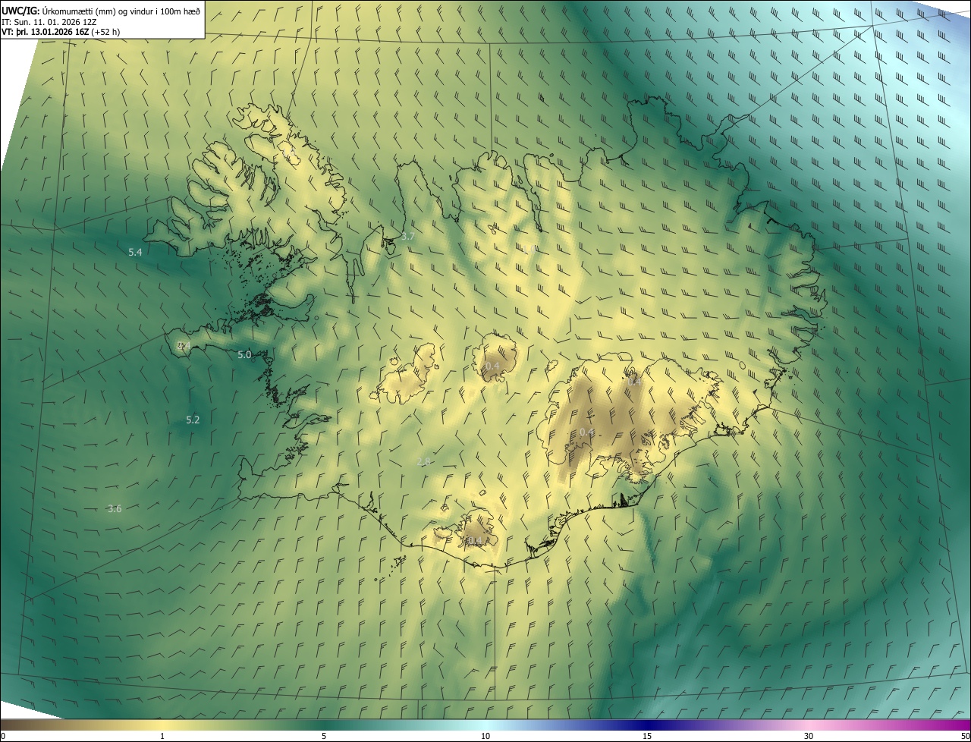This screenshot has height=742, width=971.
Task: Click the 1 tick label on the color scale
Action: [x=162, y=736]
